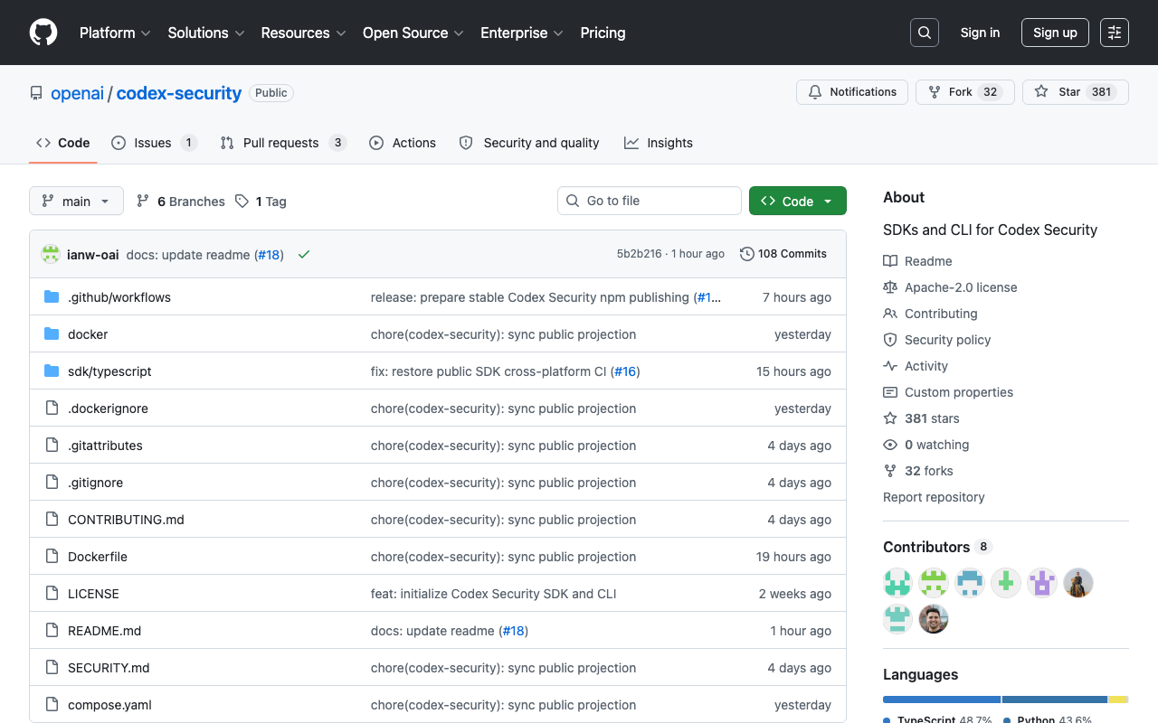Screen dimensions: 1158x723
Task: Click the sdk/typescript folder icon
Action: [52, 371]
